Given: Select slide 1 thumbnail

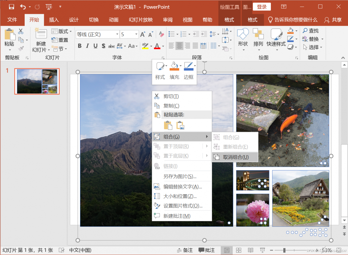Looking at the screenshot, I should click(x=37, y=81).
